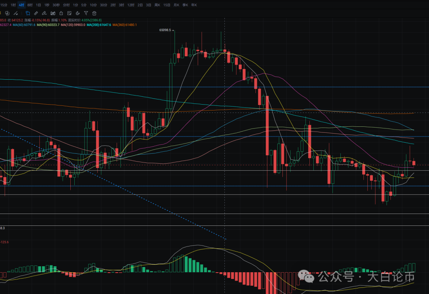
Task: Open the 月K monthly candles
Action: [176, 5]
